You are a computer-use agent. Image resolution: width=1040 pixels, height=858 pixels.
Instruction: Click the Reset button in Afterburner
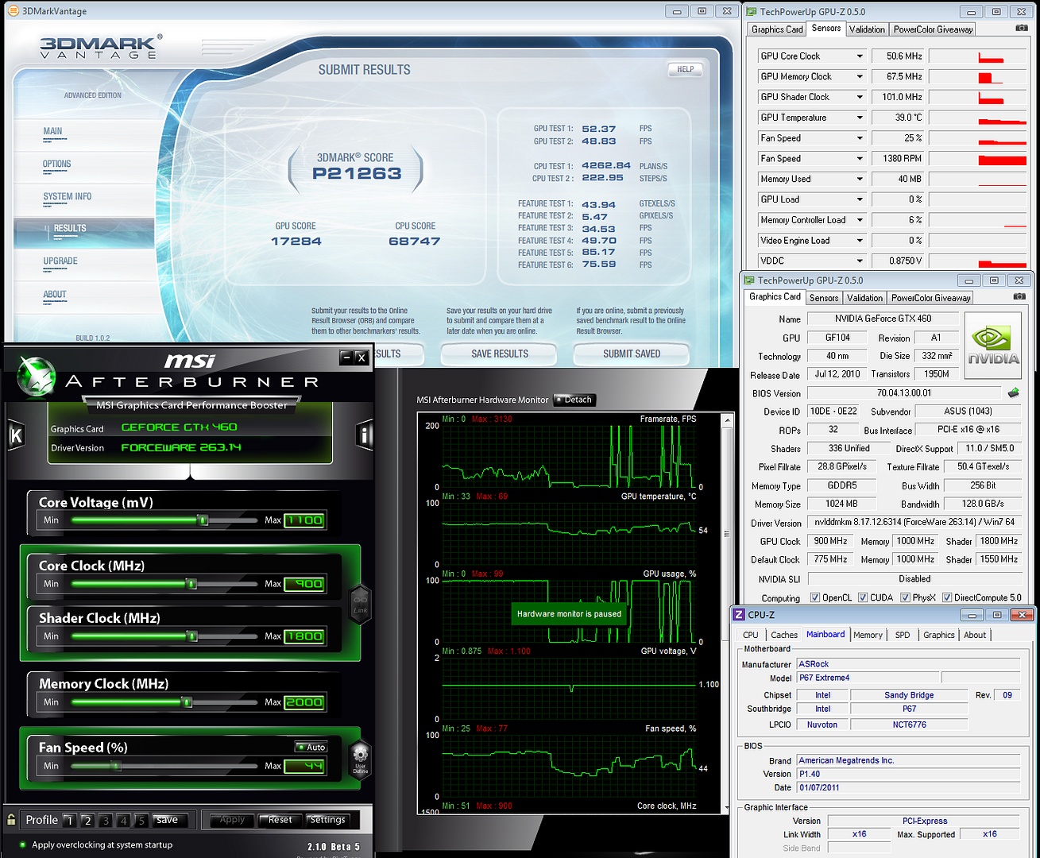click(280, 820)
